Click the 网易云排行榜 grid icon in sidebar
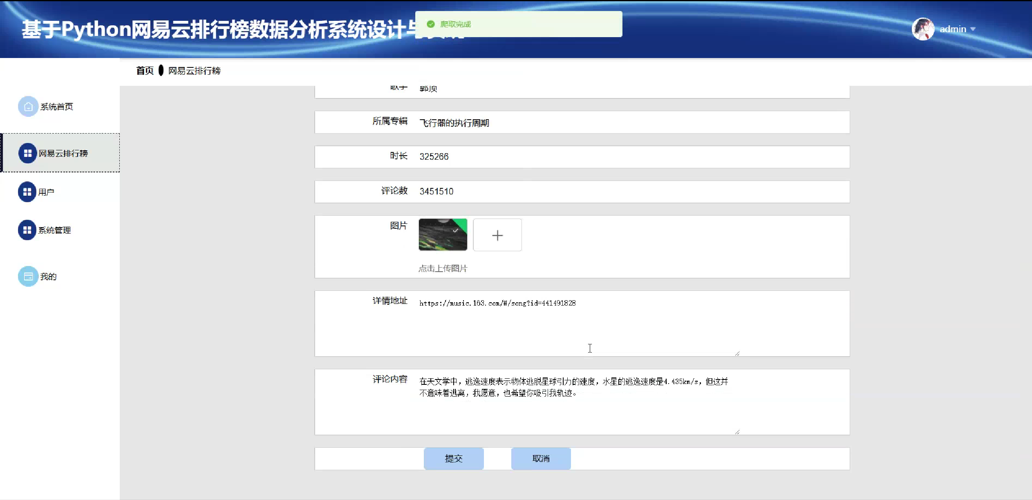This screenshot has height=500, width=1032. pos(27,153)
